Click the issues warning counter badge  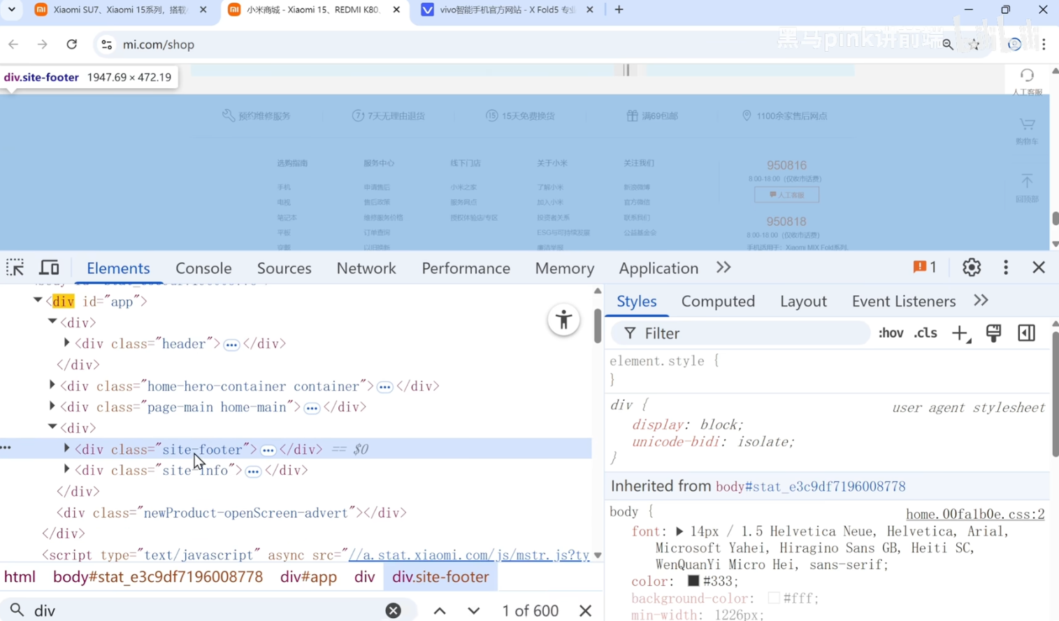(x=925, y=267)
